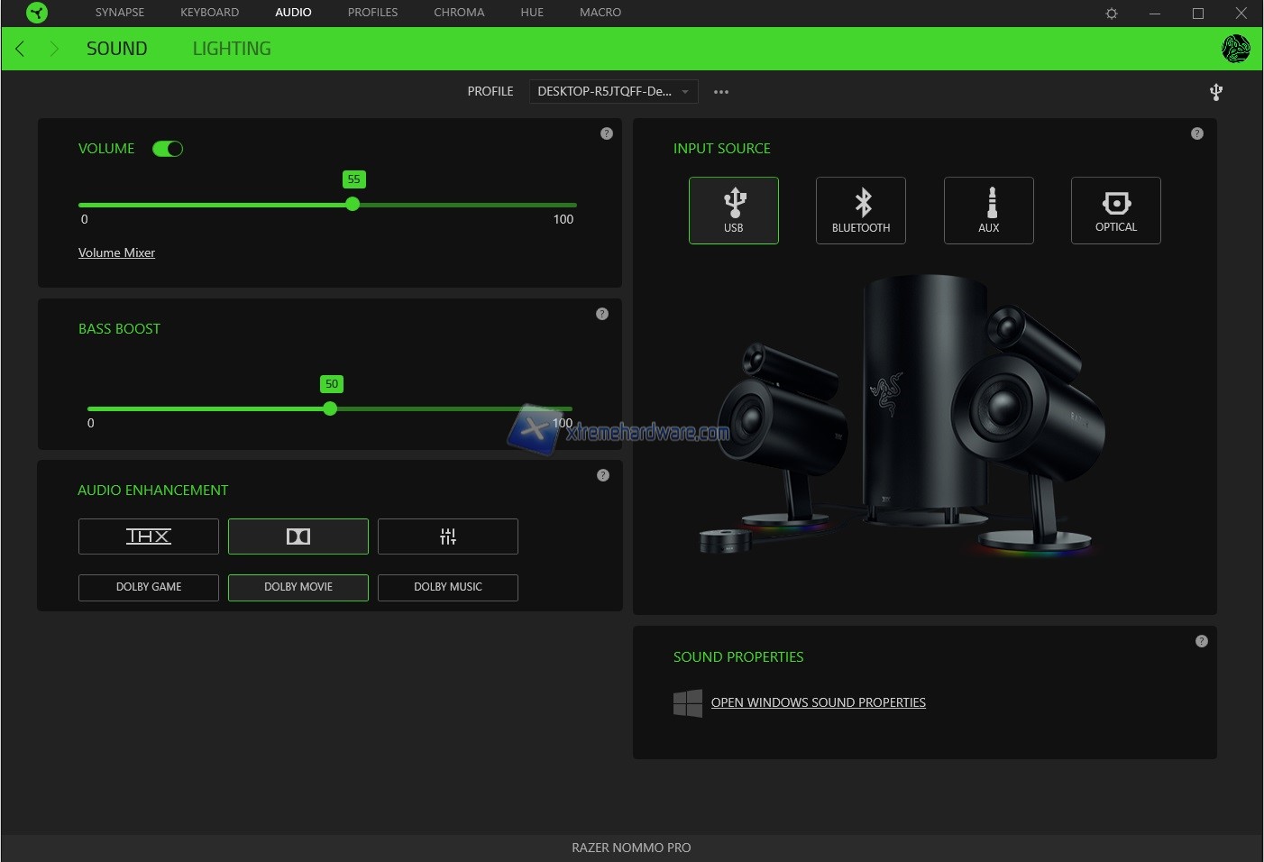
Task: Choose the AUX input source
Action: click(988, 210)
